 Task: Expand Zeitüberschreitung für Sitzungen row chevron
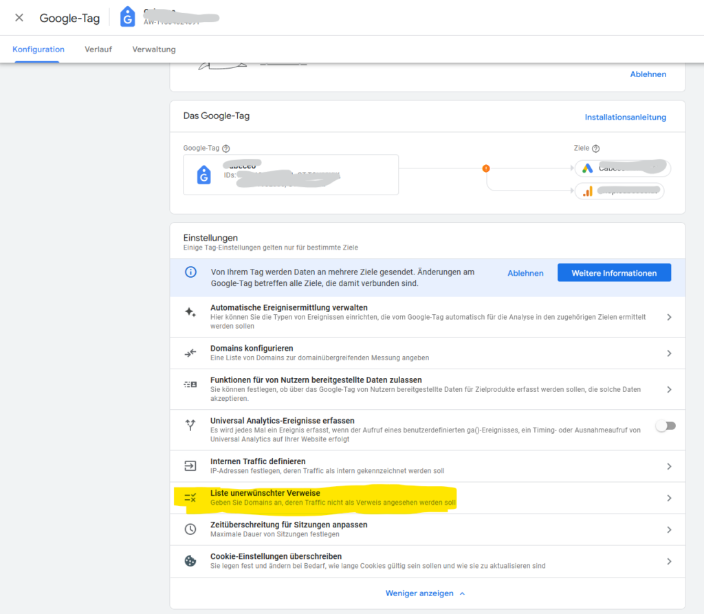[669, 530]
